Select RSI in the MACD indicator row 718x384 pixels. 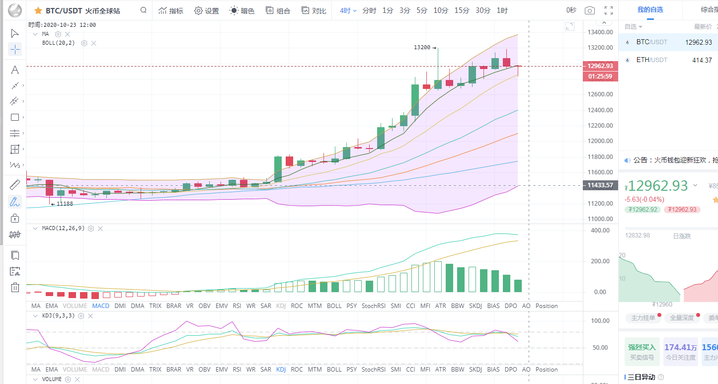(x=237, y=306)
